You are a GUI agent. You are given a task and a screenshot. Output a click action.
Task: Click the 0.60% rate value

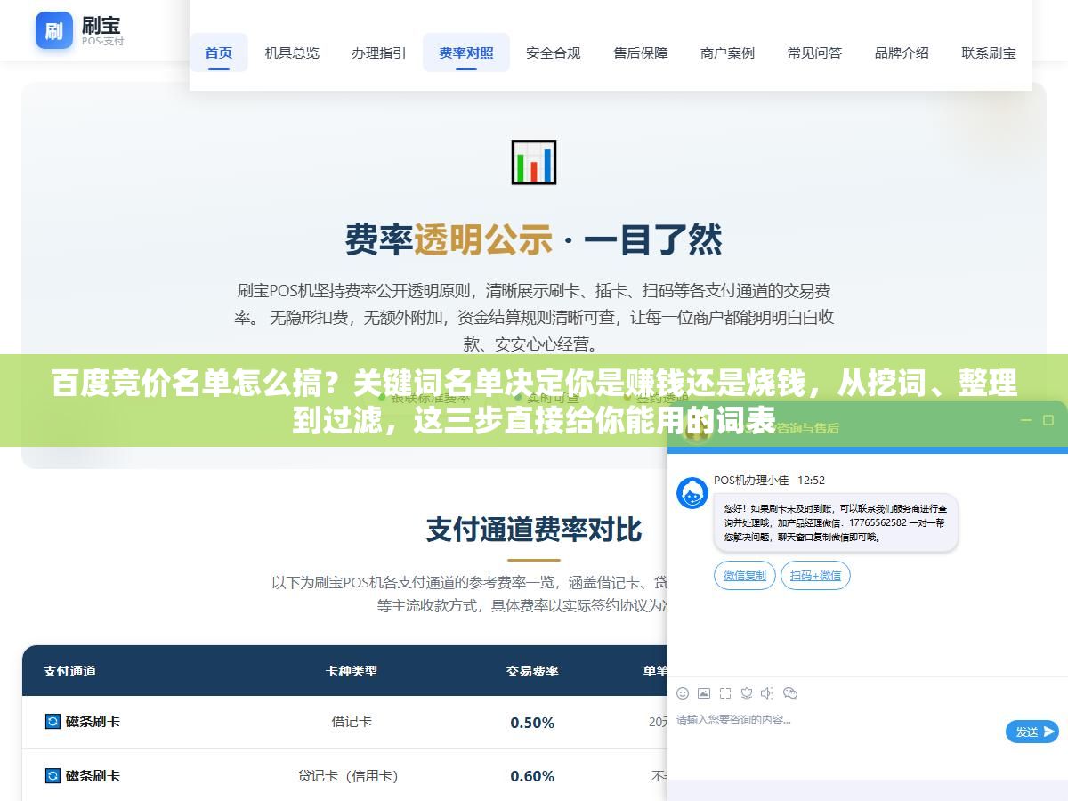pos(532,777)
